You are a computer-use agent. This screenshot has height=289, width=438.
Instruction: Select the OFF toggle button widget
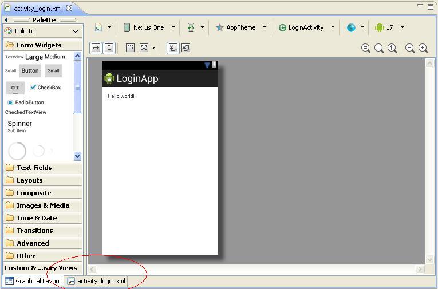click(x=15, y=88)
